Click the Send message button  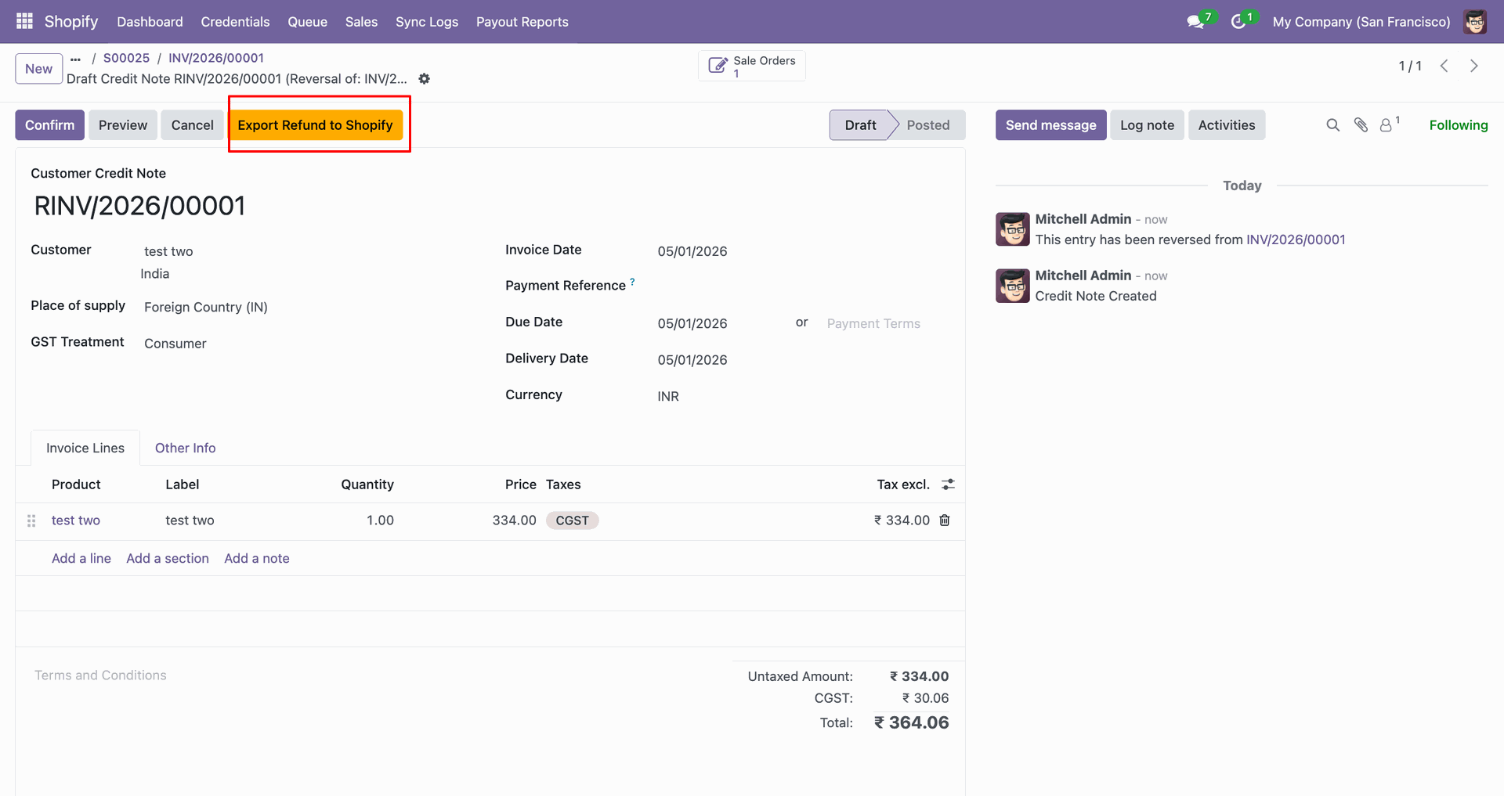[x=1050, y=125]
